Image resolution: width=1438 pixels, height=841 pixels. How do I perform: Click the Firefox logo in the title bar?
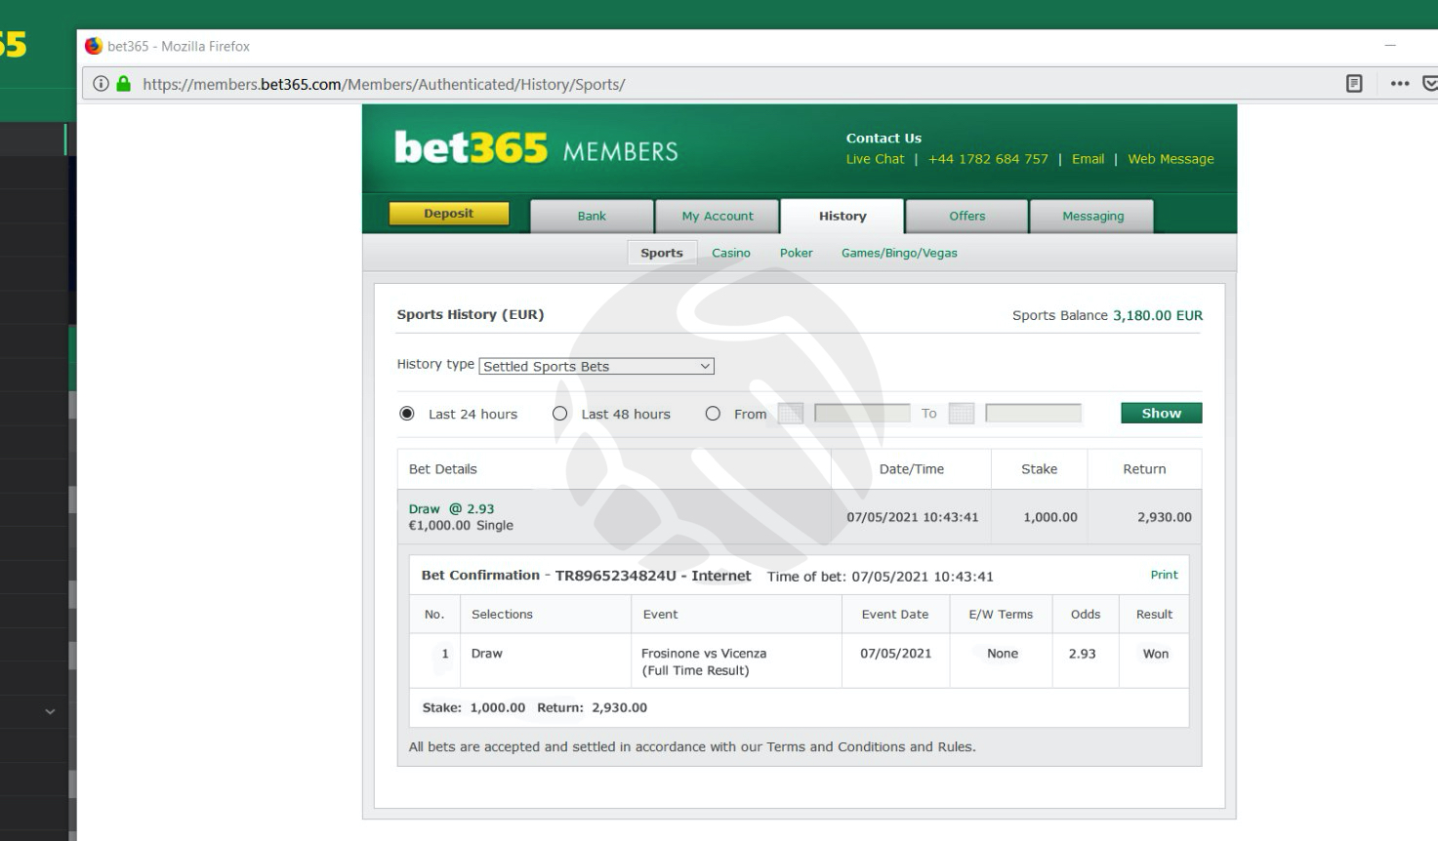tap(94, 46)
